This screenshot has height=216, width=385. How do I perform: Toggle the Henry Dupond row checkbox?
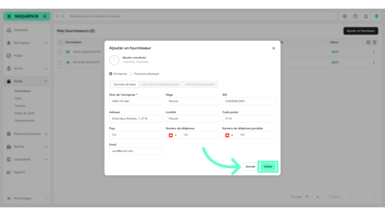60,52
